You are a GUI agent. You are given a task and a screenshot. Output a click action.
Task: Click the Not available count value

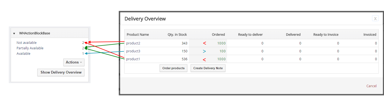(x=83, y=43)
